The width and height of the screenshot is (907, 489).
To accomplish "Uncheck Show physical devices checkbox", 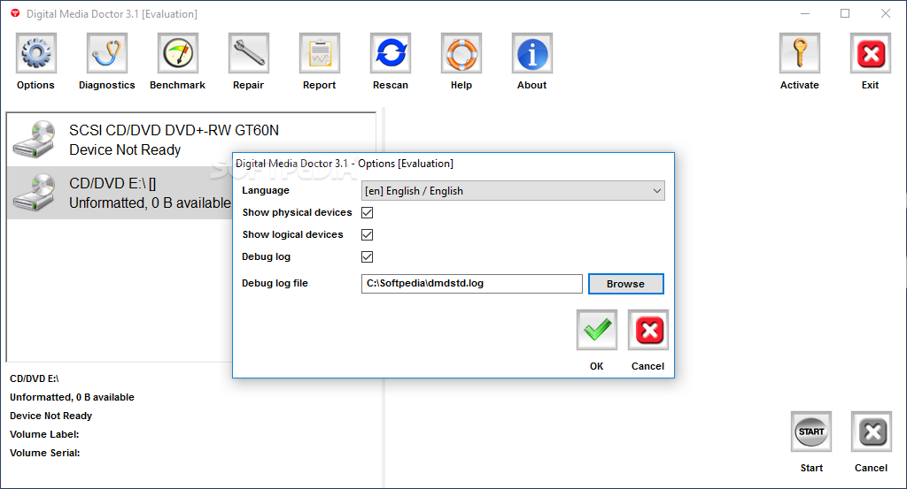I will [368, 212].
